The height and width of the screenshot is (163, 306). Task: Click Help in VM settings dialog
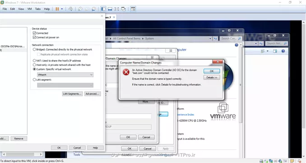pos(95,148)
